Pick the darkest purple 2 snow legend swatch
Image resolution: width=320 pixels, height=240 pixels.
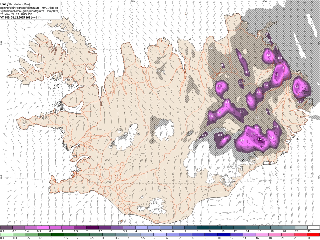(92, 227)
